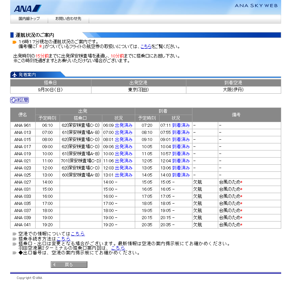Image resolution: width=291 pixels, height=281 pixels.
Task: Click the こちら link about ticket handling
Action: pyautogui.click(x=146, y=46)
